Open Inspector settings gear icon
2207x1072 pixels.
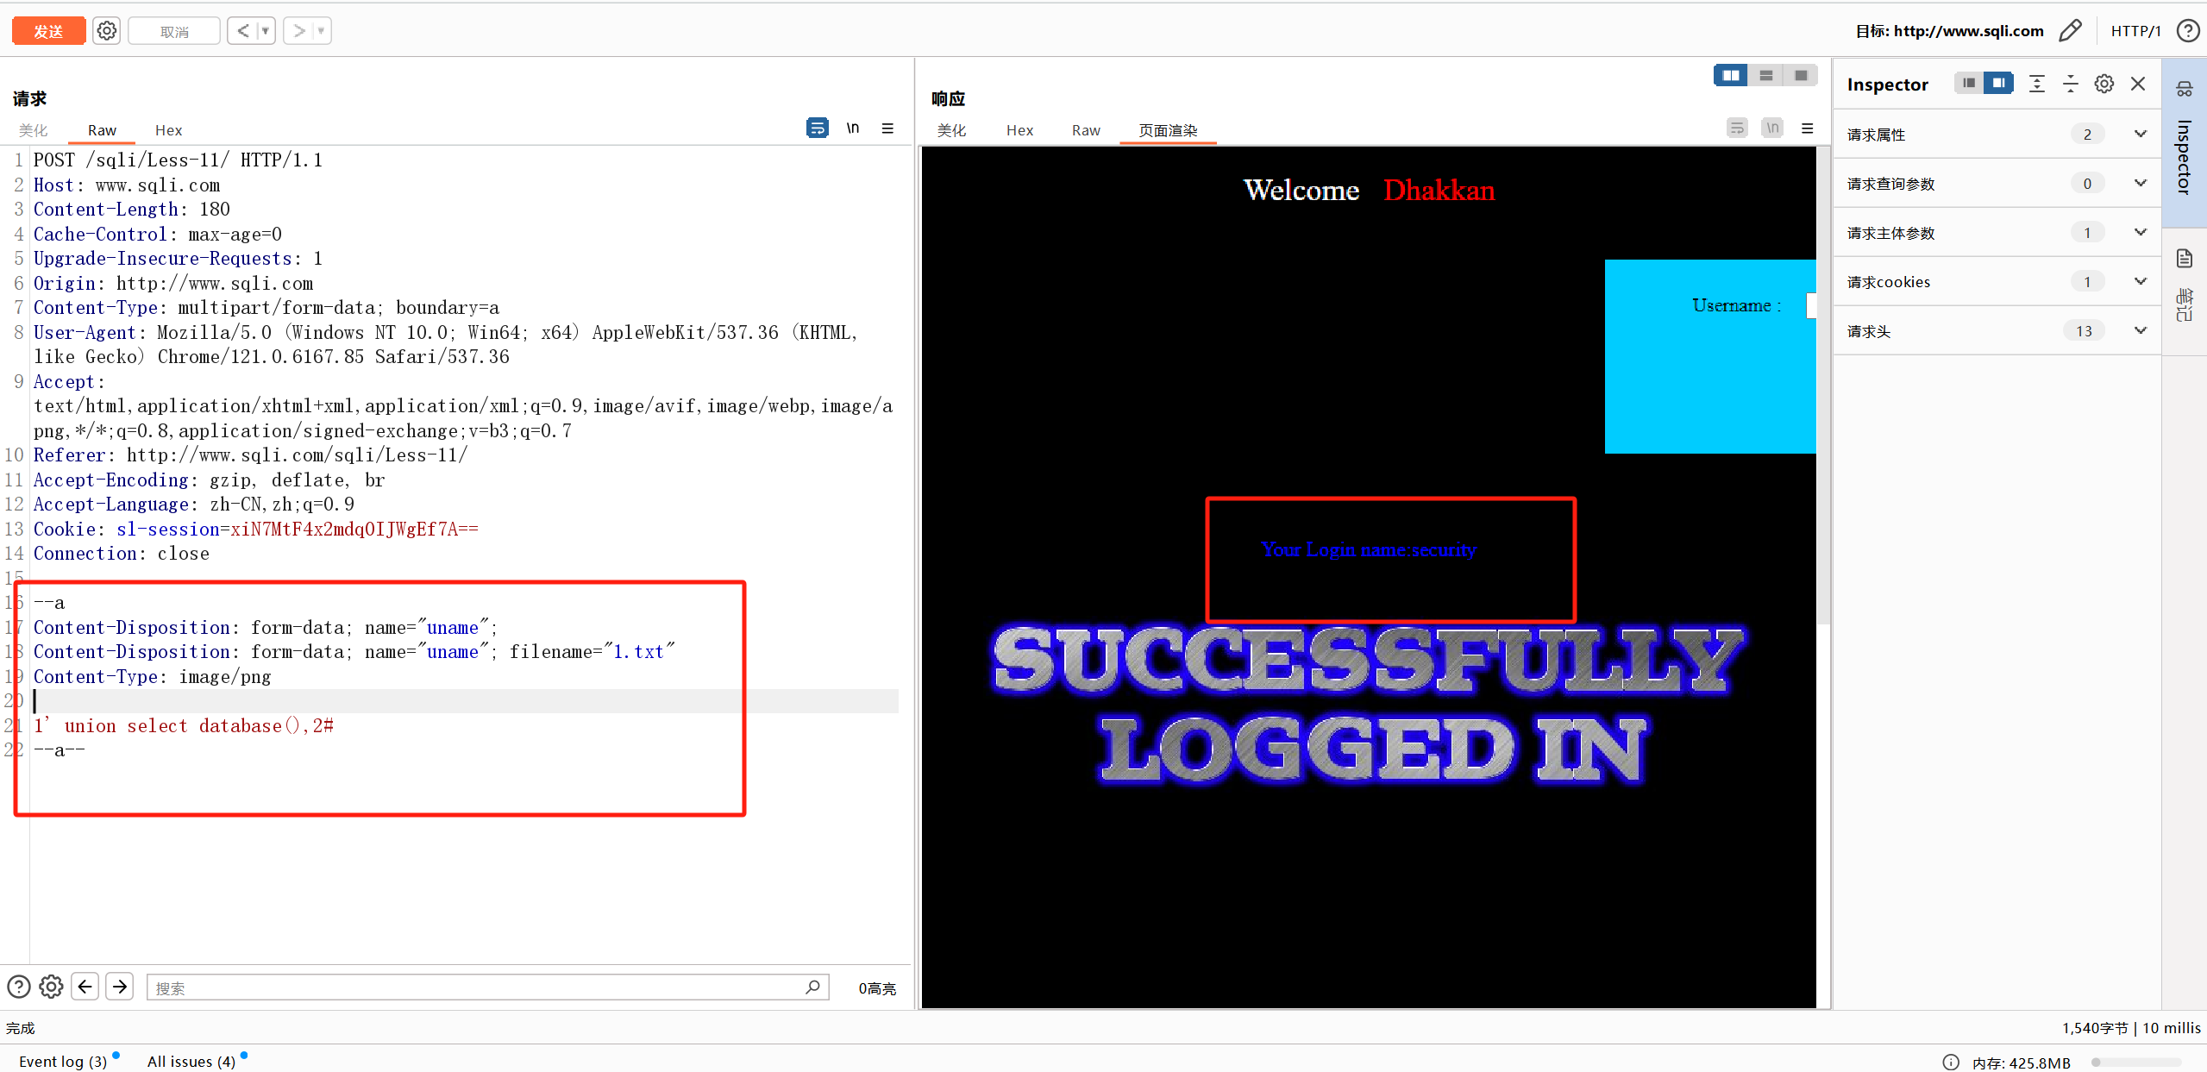coord(2104,84)
